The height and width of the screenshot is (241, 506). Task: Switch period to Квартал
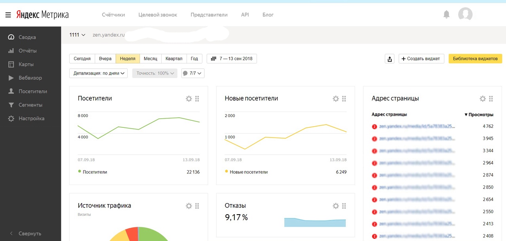(x=174, y=59)
